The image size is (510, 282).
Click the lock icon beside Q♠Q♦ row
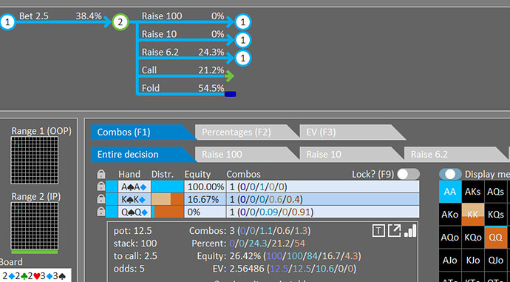101,212
